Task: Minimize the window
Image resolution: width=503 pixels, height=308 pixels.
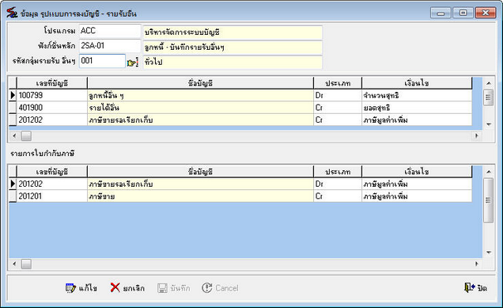Action: (x=441, y=13)
